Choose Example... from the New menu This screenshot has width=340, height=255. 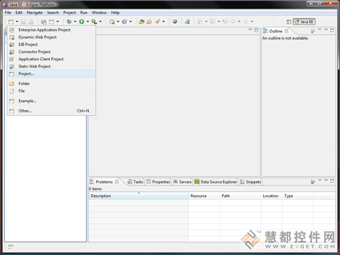pyautogui.click(x=51, y=101)
